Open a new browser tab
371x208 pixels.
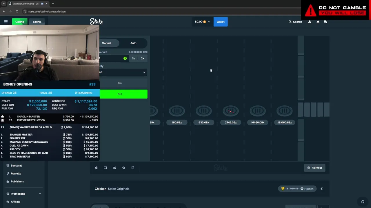pos(53,4)
